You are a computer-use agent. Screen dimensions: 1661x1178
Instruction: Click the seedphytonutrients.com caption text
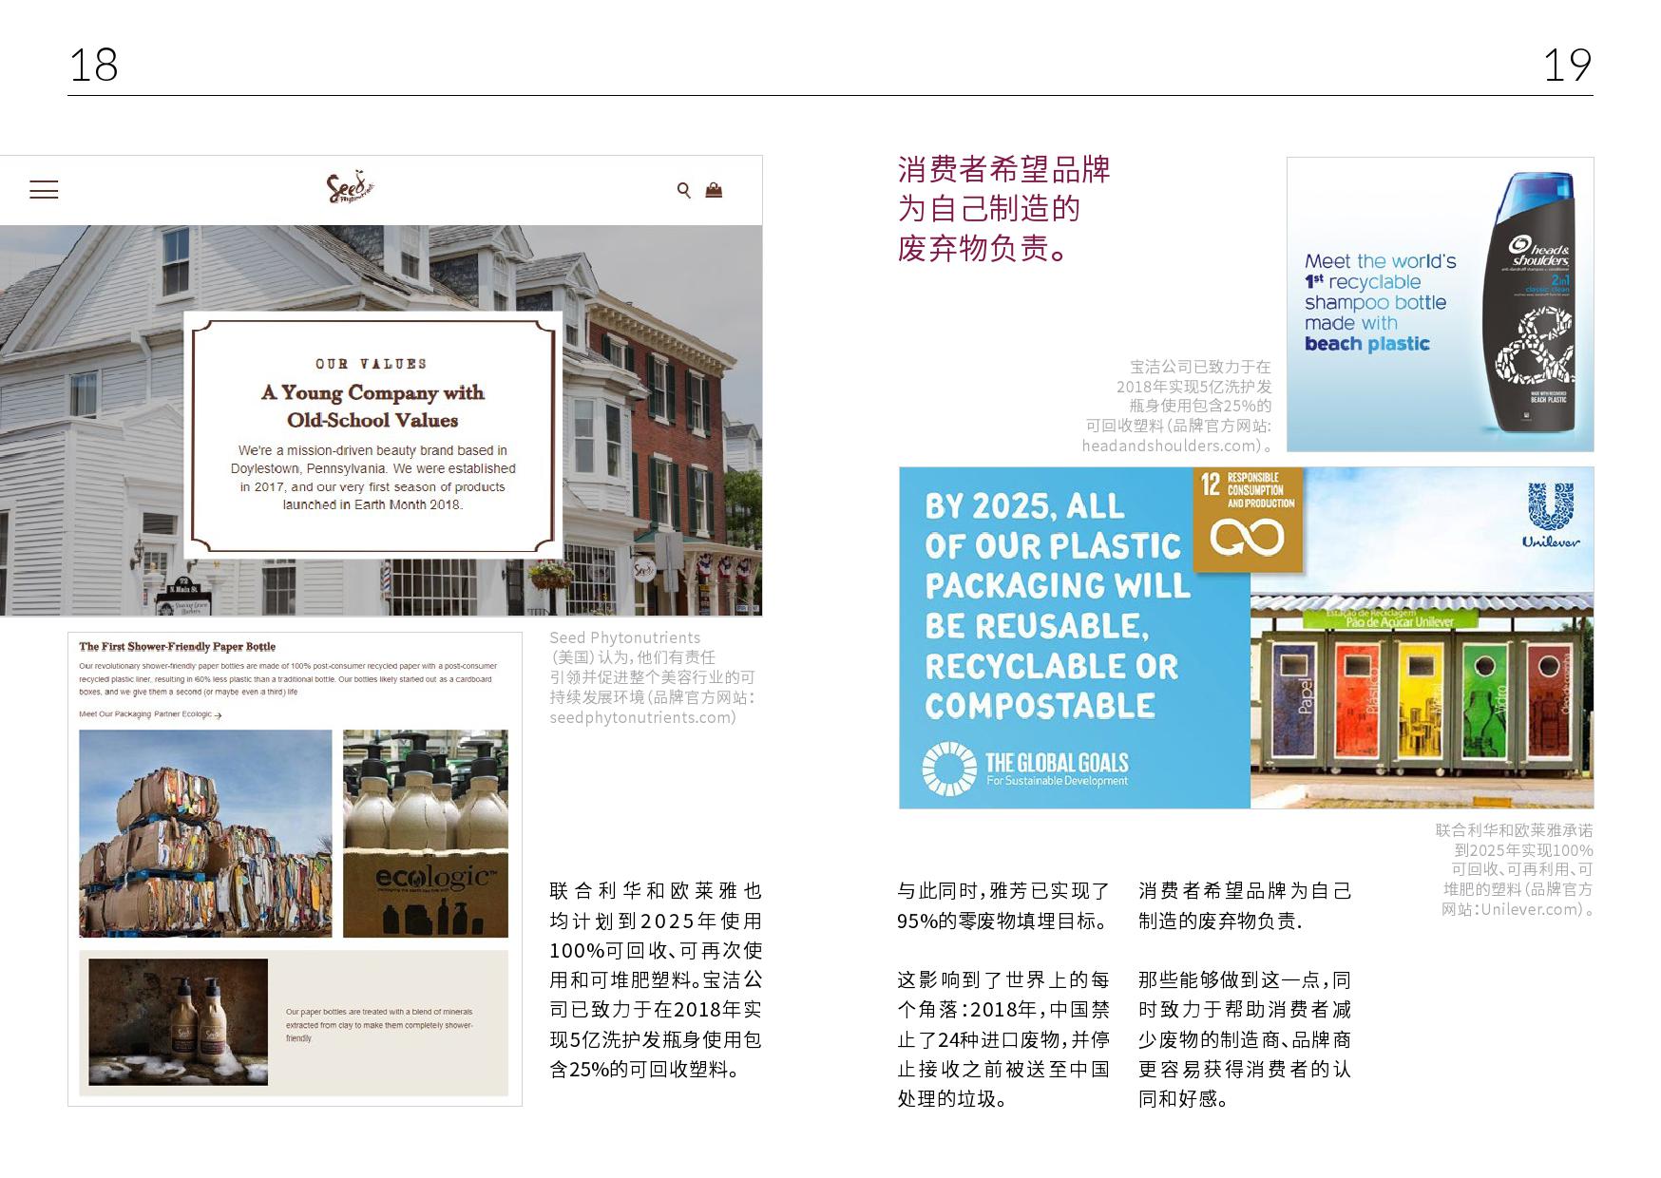(x=642, y=718)
